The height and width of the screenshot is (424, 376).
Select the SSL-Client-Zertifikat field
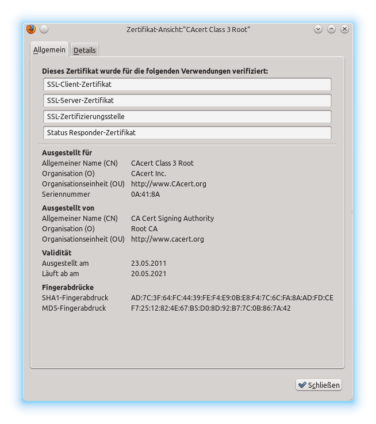pos(187,85)
